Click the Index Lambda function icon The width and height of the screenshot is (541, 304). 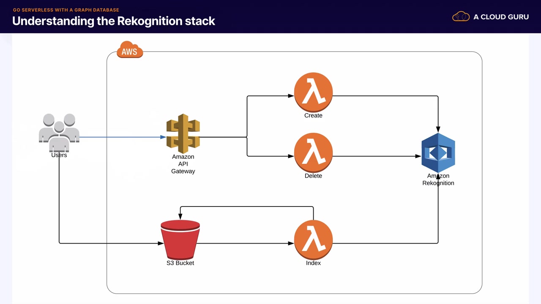[x=313, y=240]
